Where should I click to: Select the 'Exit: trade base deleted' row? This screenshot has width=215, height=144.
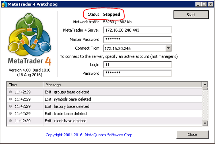[x=105, y=114]
